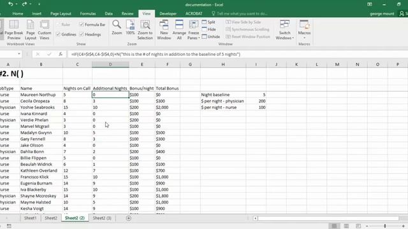Click the Unhide window button
The image size is (408, 229).
point(211,37)
